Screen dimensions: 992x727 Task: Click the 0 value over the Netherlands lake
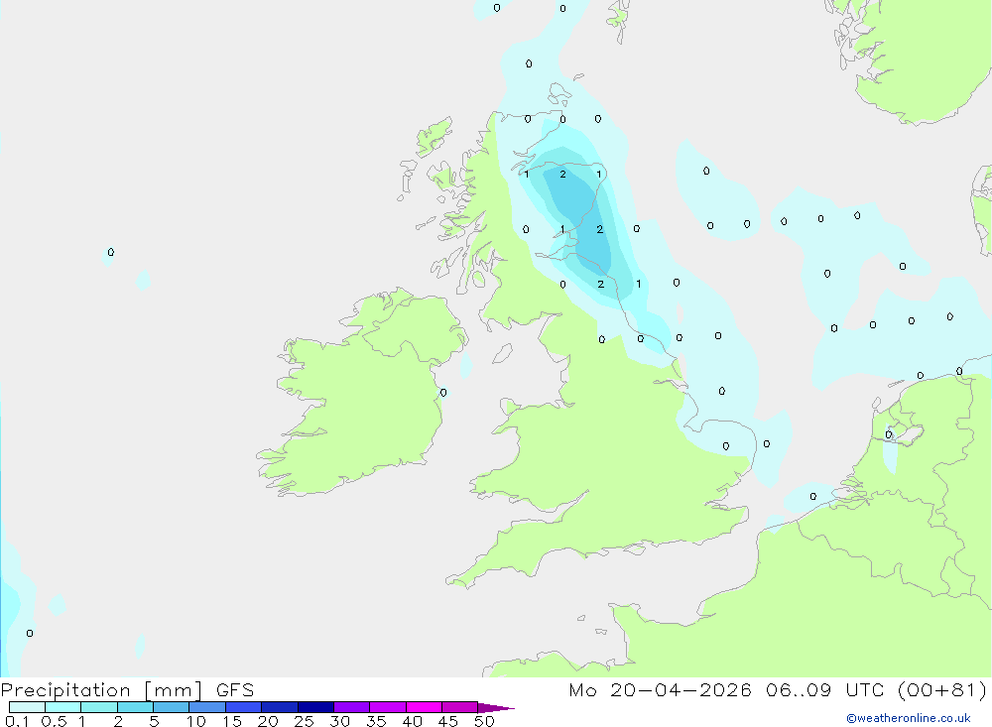click(888, 434)
